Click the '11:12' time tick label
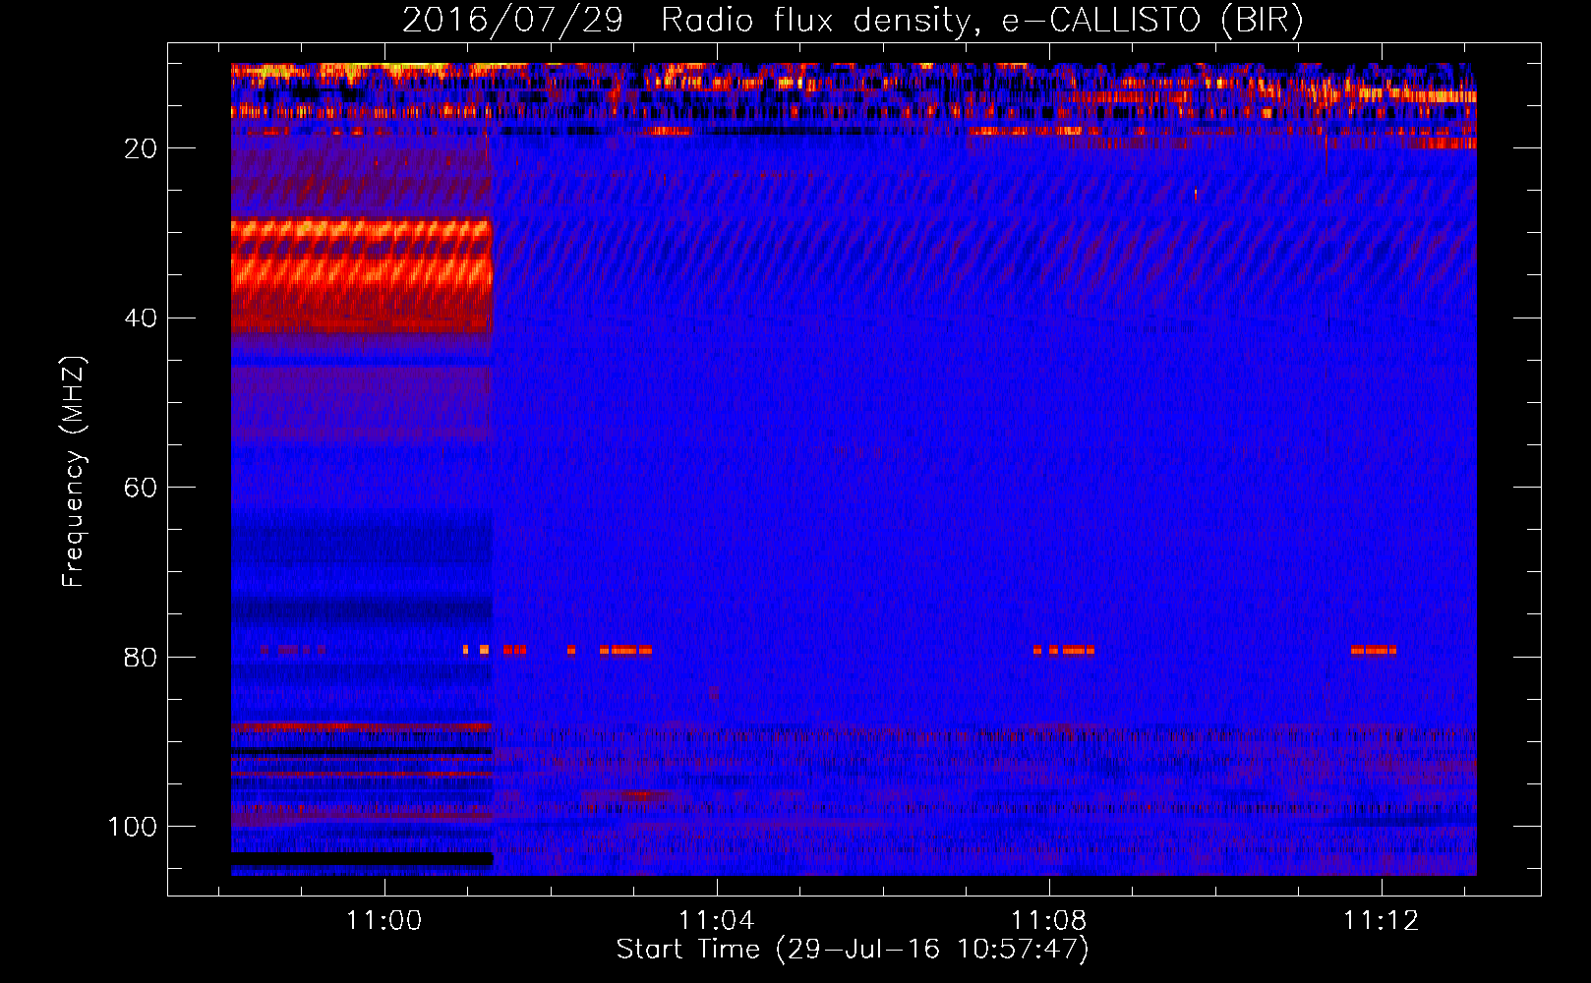Screen dimensions: 1591x983 [1382, 920]
